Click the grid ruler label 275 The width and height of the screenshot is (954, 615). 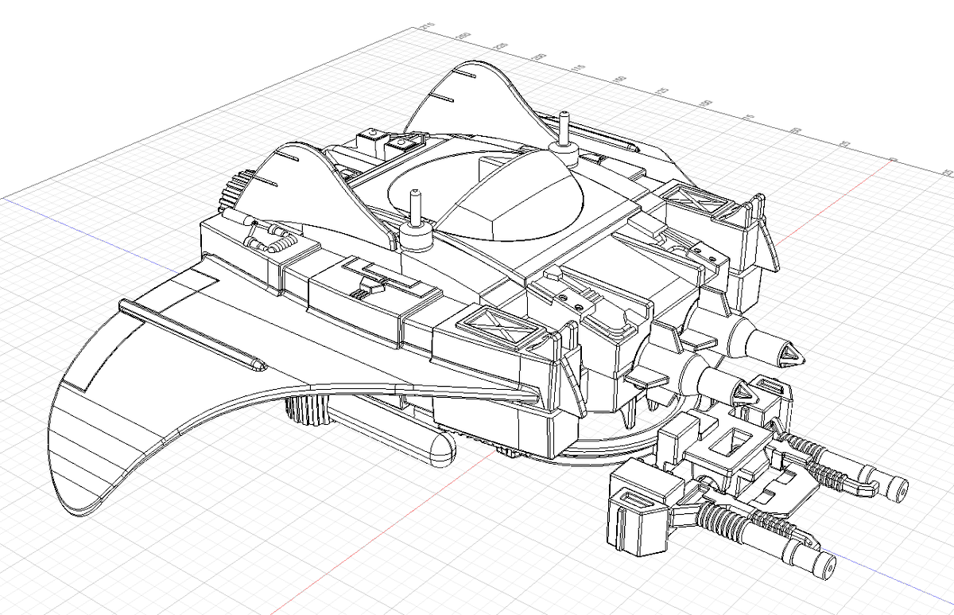[x=429, y=25]
